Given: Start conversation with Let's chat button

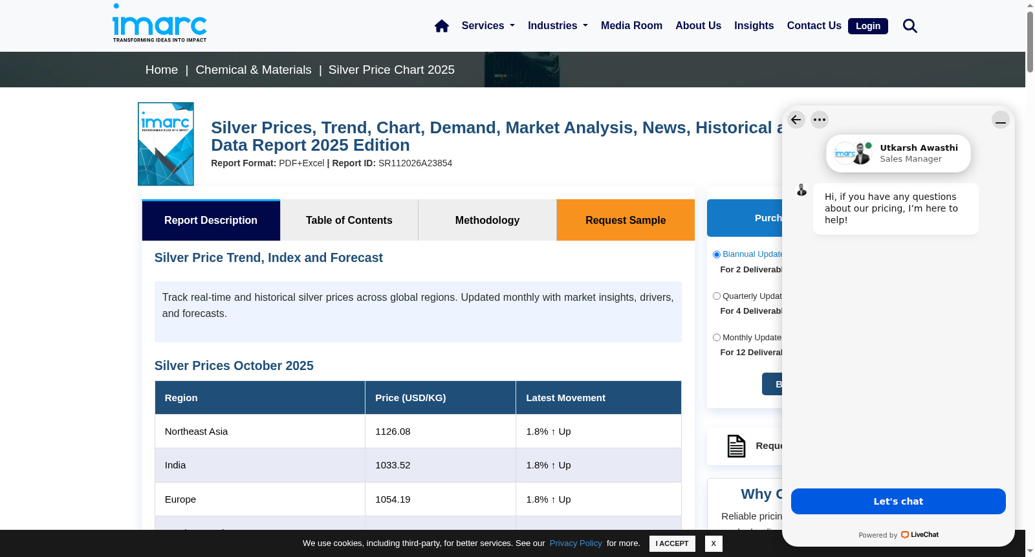Looking at the screenshot, I should click(x=899, y=501).
